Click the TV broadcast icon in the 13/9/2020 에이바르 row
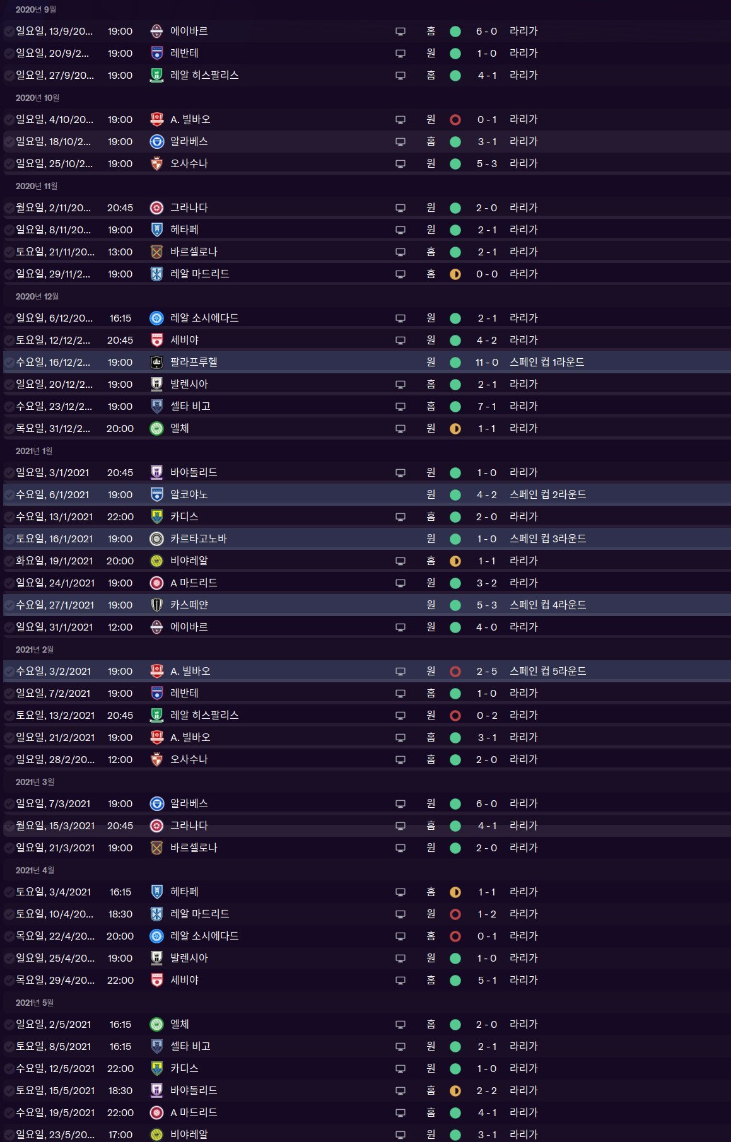The width and height of the screenshot is (731, 1142). 401,31
